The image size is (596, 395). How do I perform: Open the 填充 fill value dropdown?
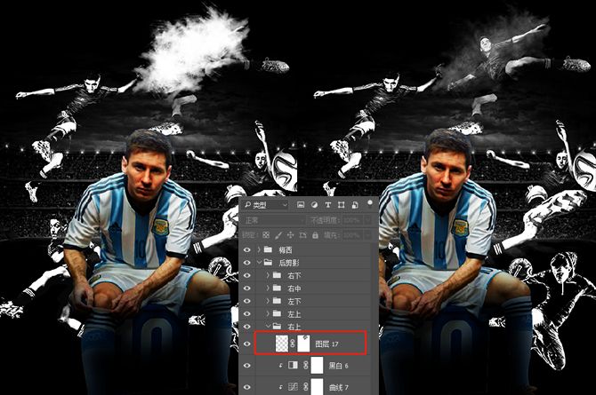click(x=367, y=235)
